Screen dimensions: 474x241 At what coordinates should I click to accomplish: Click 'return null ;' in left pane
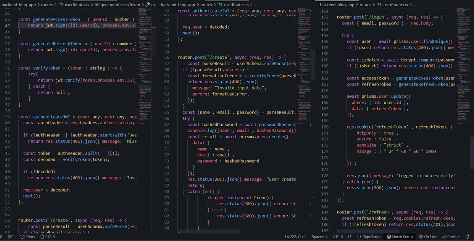(x=54, y=93)
